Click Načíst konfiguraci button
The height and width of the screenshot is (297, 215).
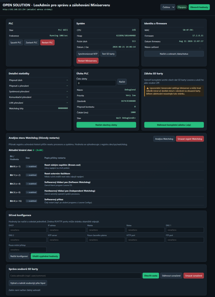coord(19,256)
